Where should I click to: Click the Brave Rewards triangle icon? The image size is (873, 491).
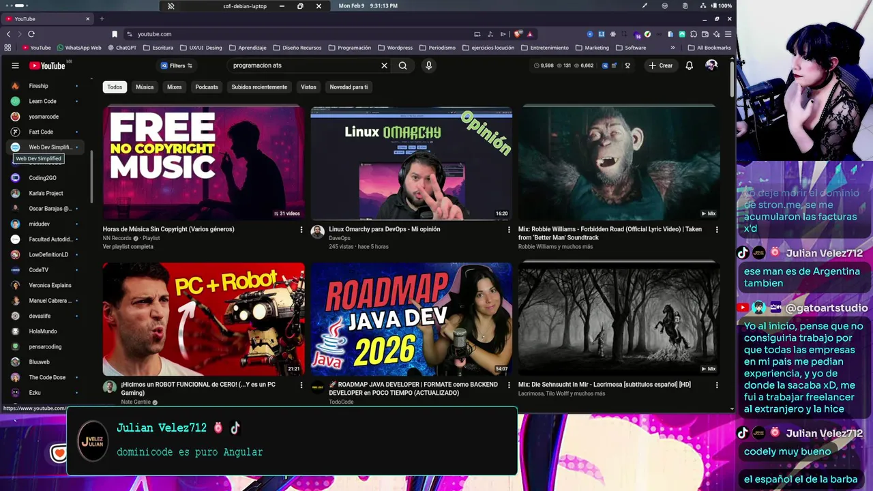pyautogui.click(x=529, y=34)
